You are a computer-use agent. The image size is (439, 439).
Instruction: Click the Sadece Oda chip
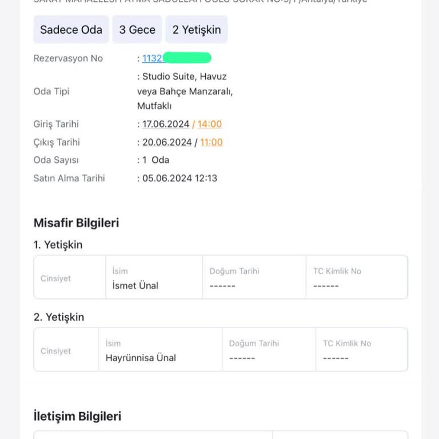coord(71,30)
